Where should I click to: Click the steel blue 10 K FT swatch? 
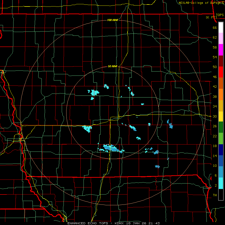coord(221,172)
